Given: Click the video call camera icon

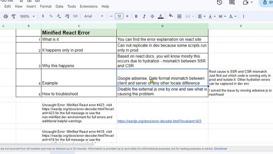Looking at the screenshot, I should pyautogui.click(x=246, y=3).
